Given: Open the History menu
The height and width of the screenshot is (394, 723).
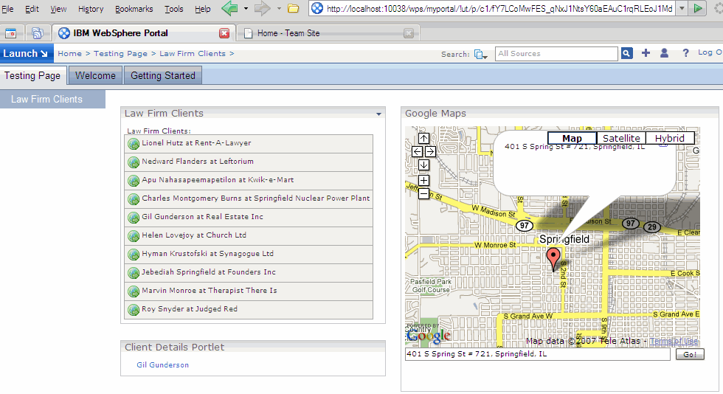Looking at the screenshot, I should (90, 9).
